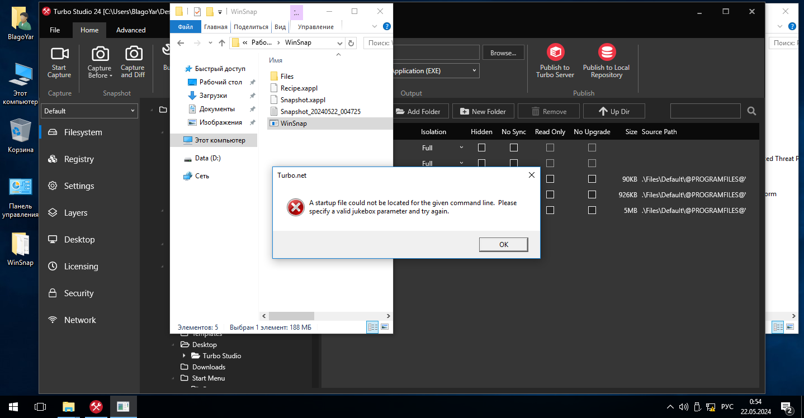Toggle Read Only checkbox for the 90KB row
Viewport: 804px width, 418px height.
click(550, 179)
